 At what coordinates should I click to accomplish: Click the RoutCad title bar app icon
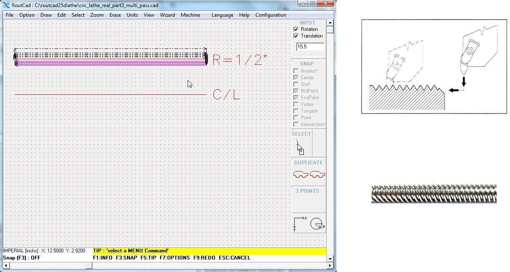coord(6,5)
